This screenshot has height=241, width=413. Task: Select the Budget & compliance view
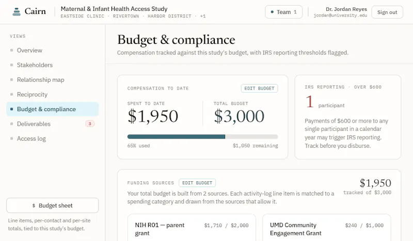pos(53,109)
